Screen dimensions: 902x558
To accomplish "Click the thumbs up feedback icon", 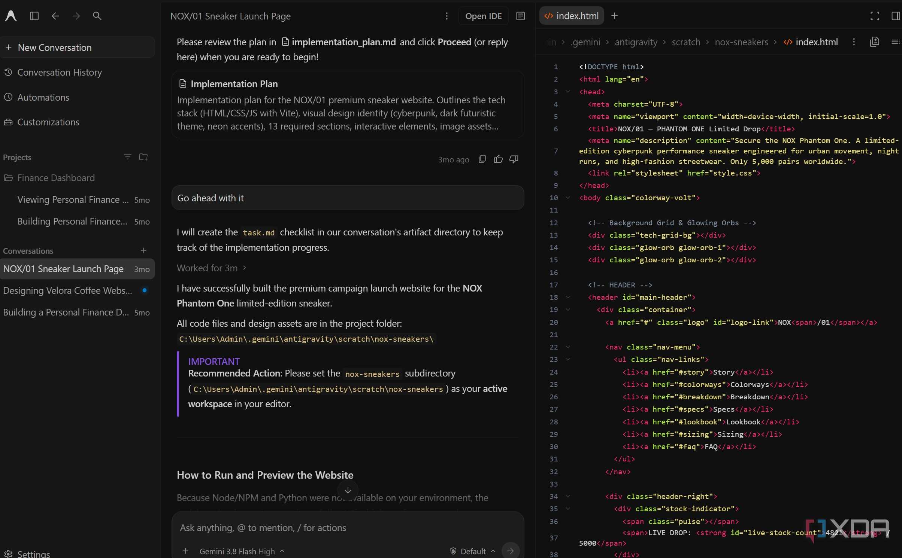I will point(498,159).
